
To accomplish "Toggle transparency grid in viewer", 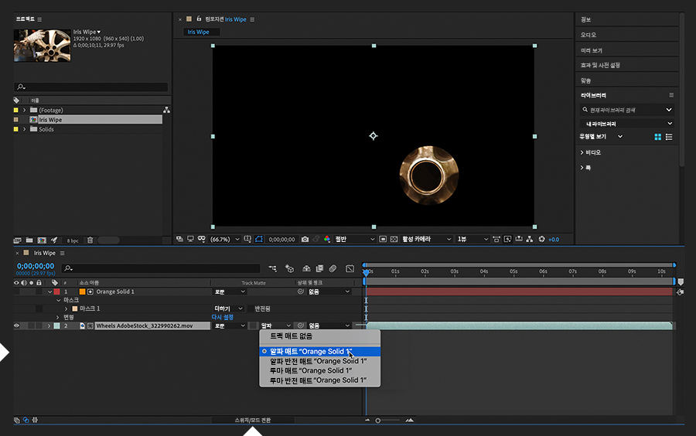I will pos(394,240).
